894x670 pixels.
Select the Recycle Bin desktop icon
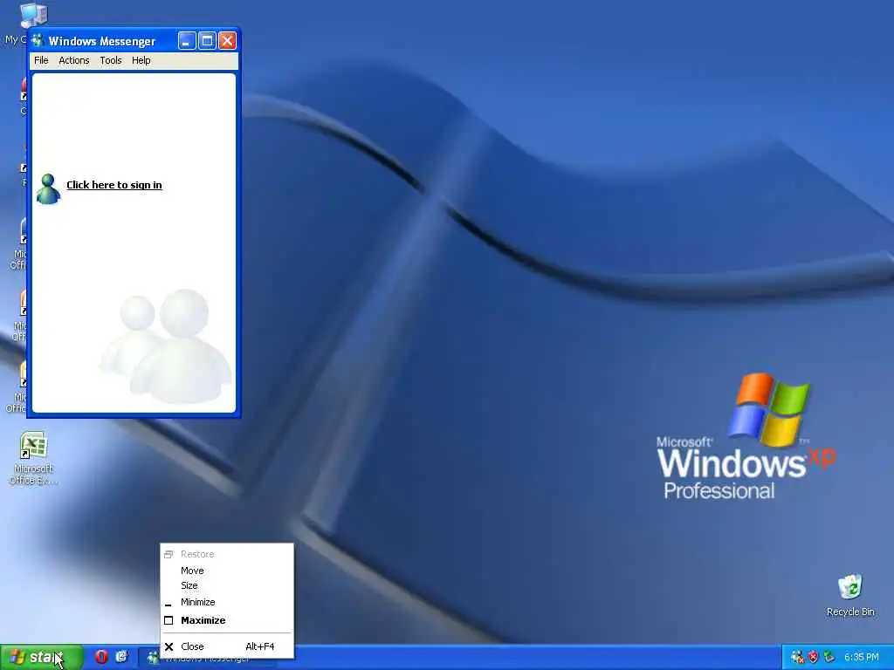(x=850, y=595)
